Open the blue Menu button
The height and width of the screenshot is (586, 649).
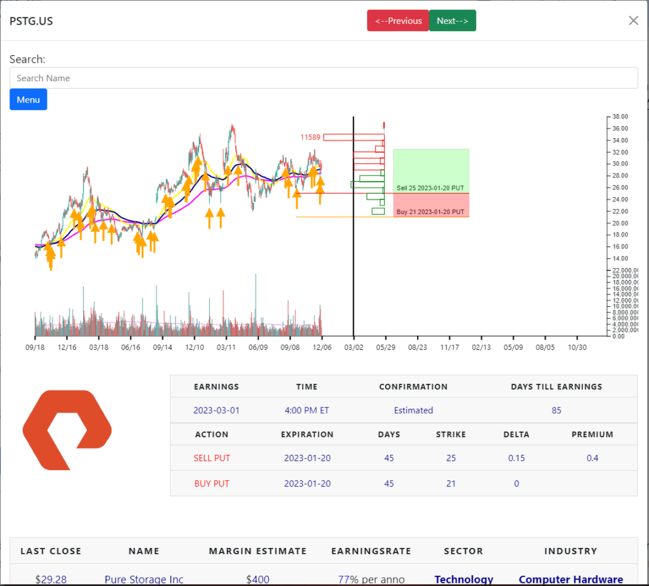click(28, 99)
